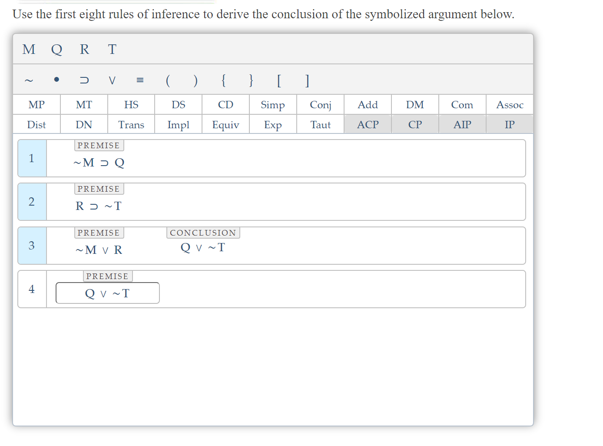This screenshot has height=446, width=603.
Task: Choose the Indirect Proof rule
Action: coord(509,124)
